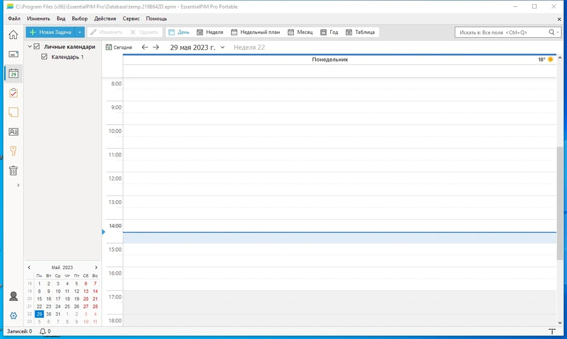
Task: Collapse the Личные календари tree group
Action: coord(30,47)
